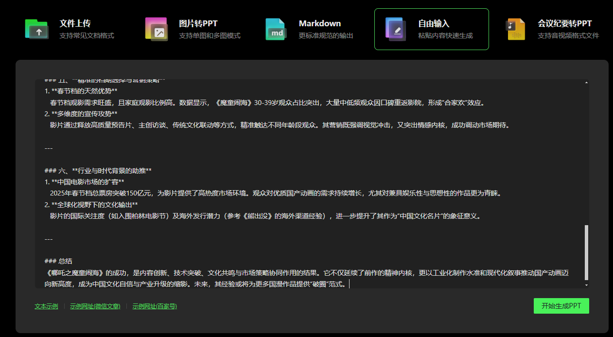Open the 示例网址(百家号) link
Screen dimensions: 613x337
coord(155,306)
